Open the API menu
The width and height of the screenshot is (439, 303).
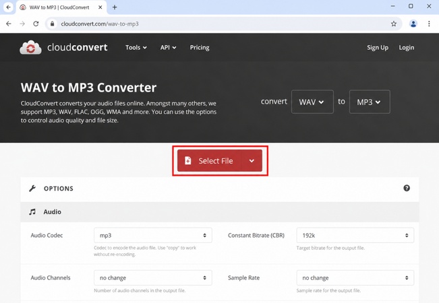tap(168, 48)
